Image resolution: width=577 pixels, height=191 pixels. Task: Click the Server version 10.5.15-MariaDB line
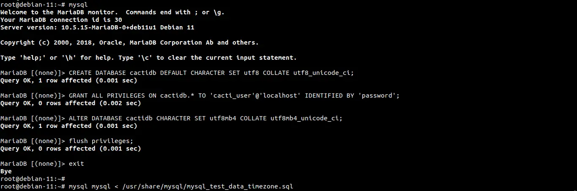click(97, 27)
